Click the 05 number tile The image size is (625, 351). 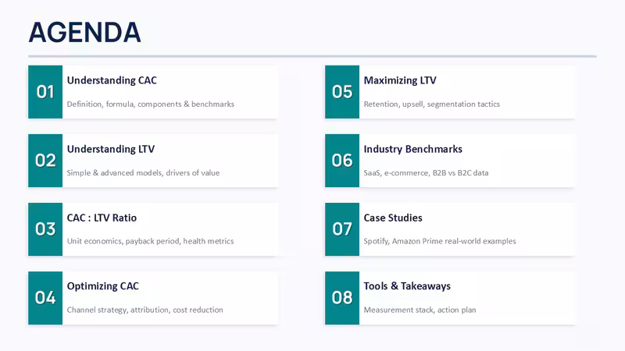(342, 92)
